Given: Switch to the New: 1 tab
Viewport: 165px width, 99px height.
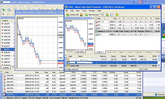Looking at the screenshot, I should tap(122, 52).
